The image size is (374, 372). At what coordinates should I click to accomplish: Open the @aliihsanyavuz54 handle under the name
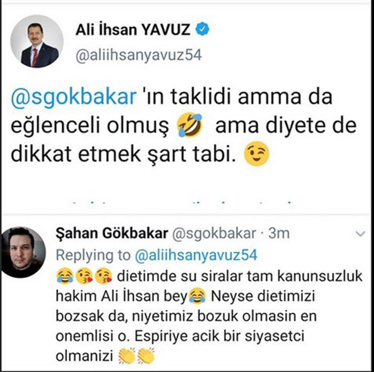[138, 56]
